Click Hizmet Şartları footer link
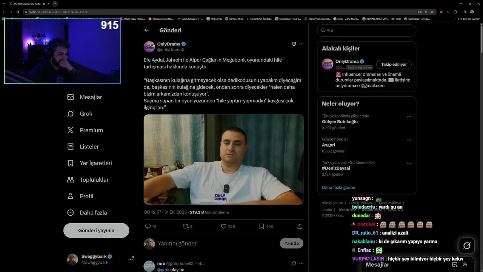The height and width of the screenshot is (272, 483). [x=332, y=203]
